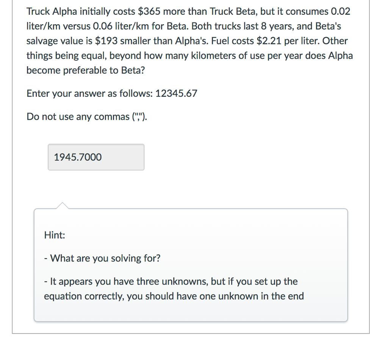Click the $193 salvage value figure
Viewport: 388px width, 343px height.
click(106, 41)
